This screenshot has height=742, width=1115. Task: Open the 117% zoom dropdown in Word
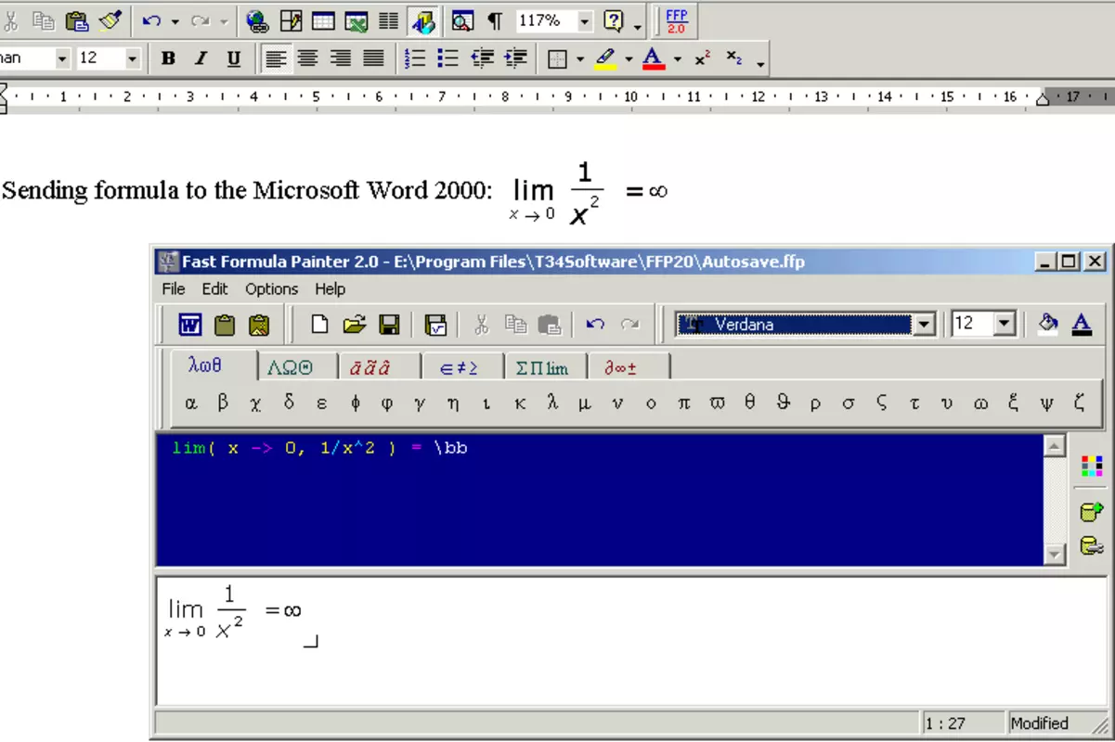(584, 20)
